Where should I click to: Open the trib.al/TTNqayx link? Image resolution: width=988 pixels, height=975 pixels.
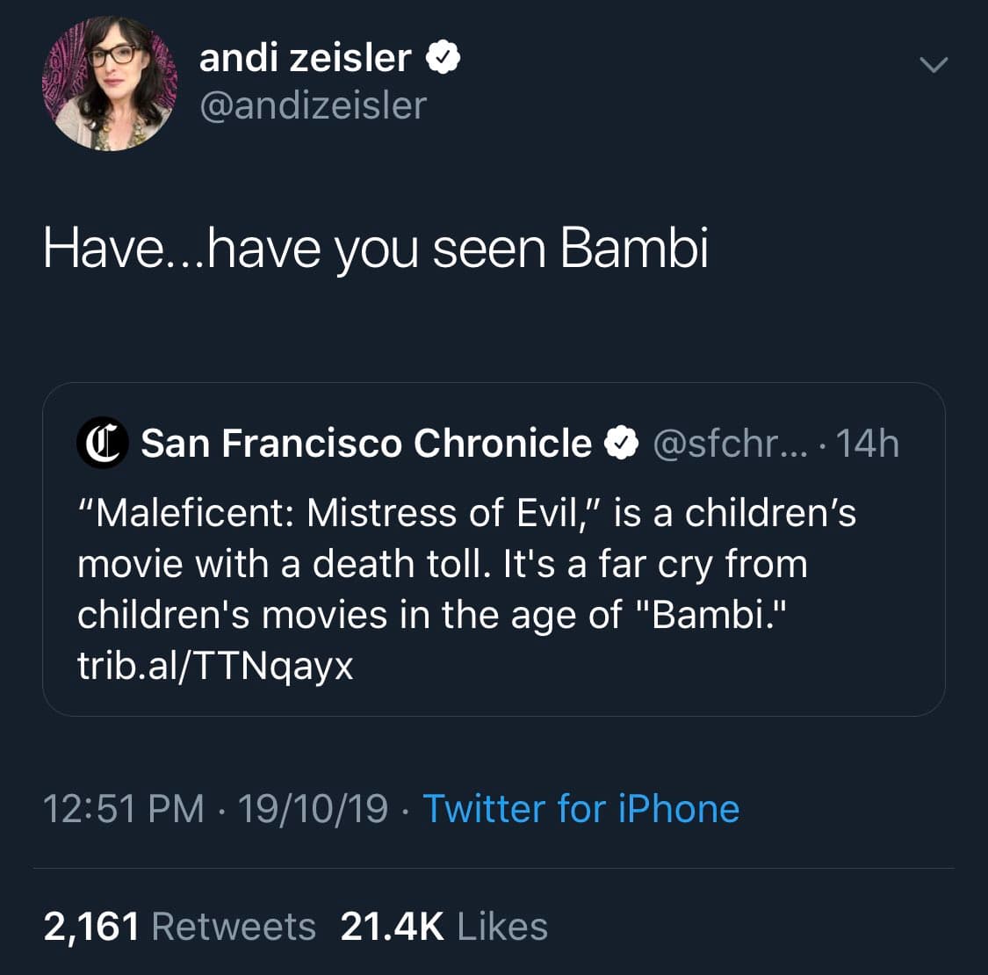pos(215,665)
